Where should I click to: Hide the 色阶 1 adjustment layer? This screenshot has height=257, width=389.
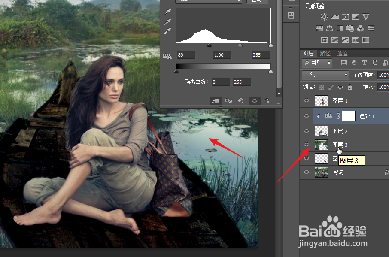(307, 116)
